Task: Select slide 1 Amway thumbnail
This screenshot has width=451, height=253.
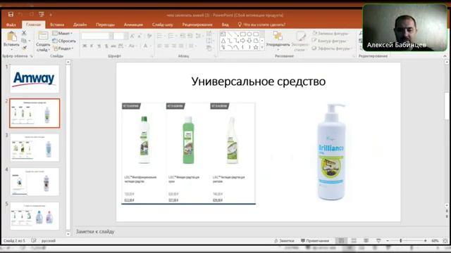Action: 35,79
